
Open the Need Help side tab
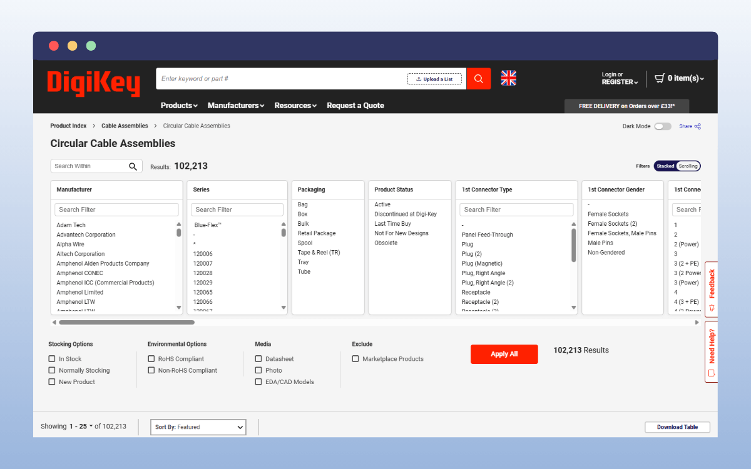[x=711, y=351]
